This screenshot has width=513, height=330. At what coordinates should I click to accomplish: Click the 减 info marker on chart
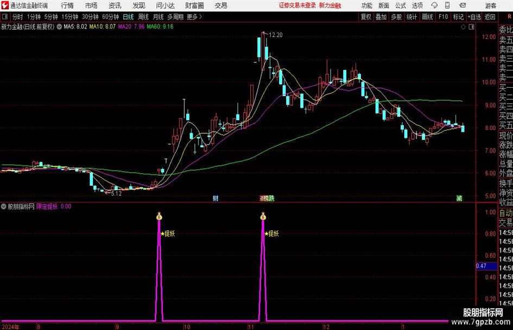coord(459,198)
